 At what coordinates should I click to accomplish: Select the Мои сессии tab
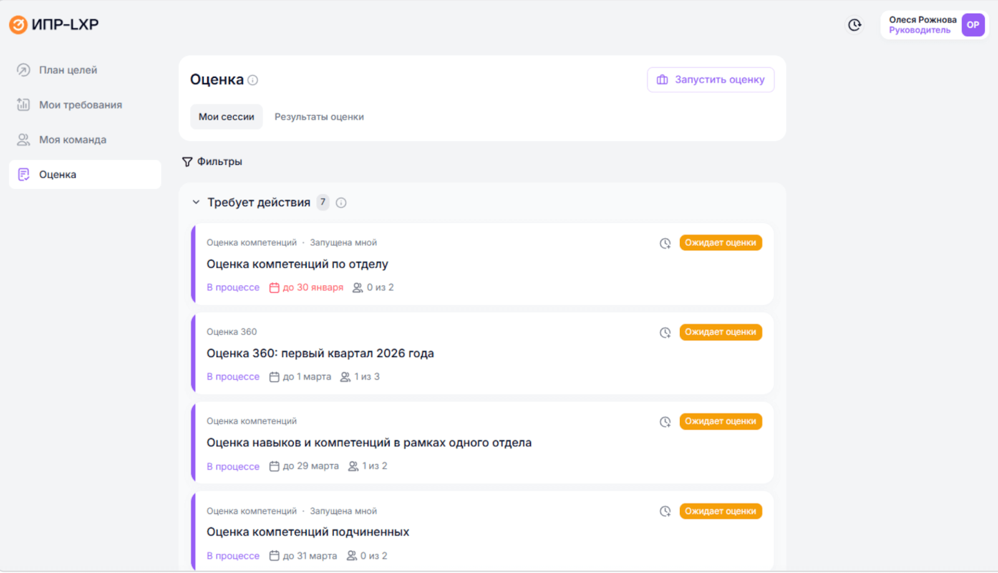(x=226, y=116)
